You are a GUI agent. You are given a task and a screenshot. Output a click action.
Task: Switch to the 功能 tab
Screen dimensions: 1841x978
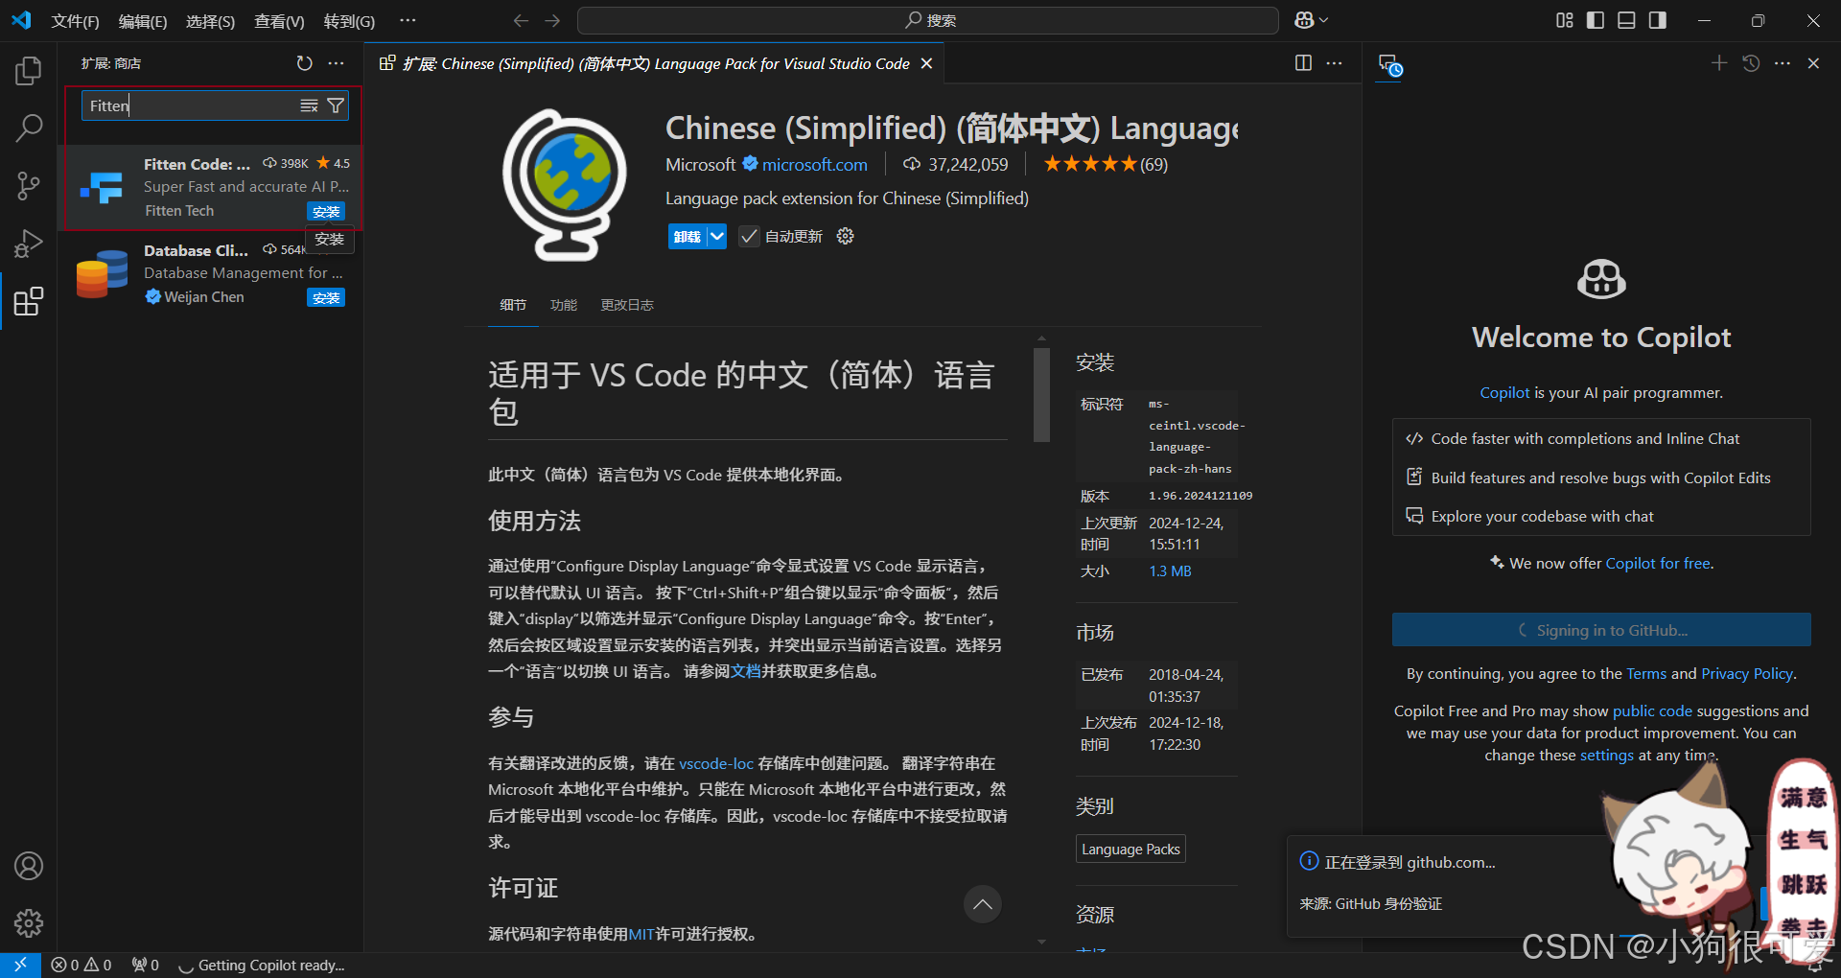pyautogui.click(x=564, y=305)
